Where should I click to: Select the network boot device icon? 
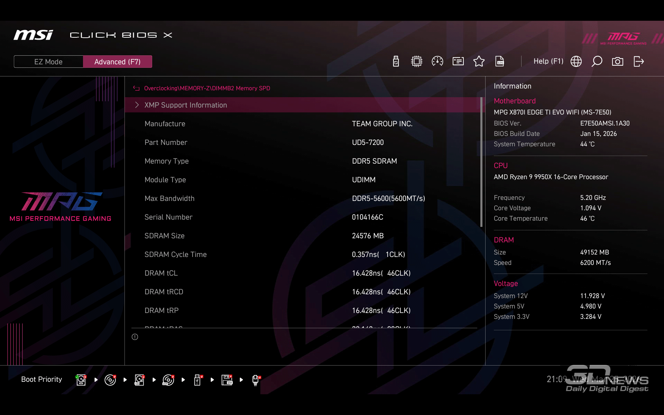click(x=256, y=380)
